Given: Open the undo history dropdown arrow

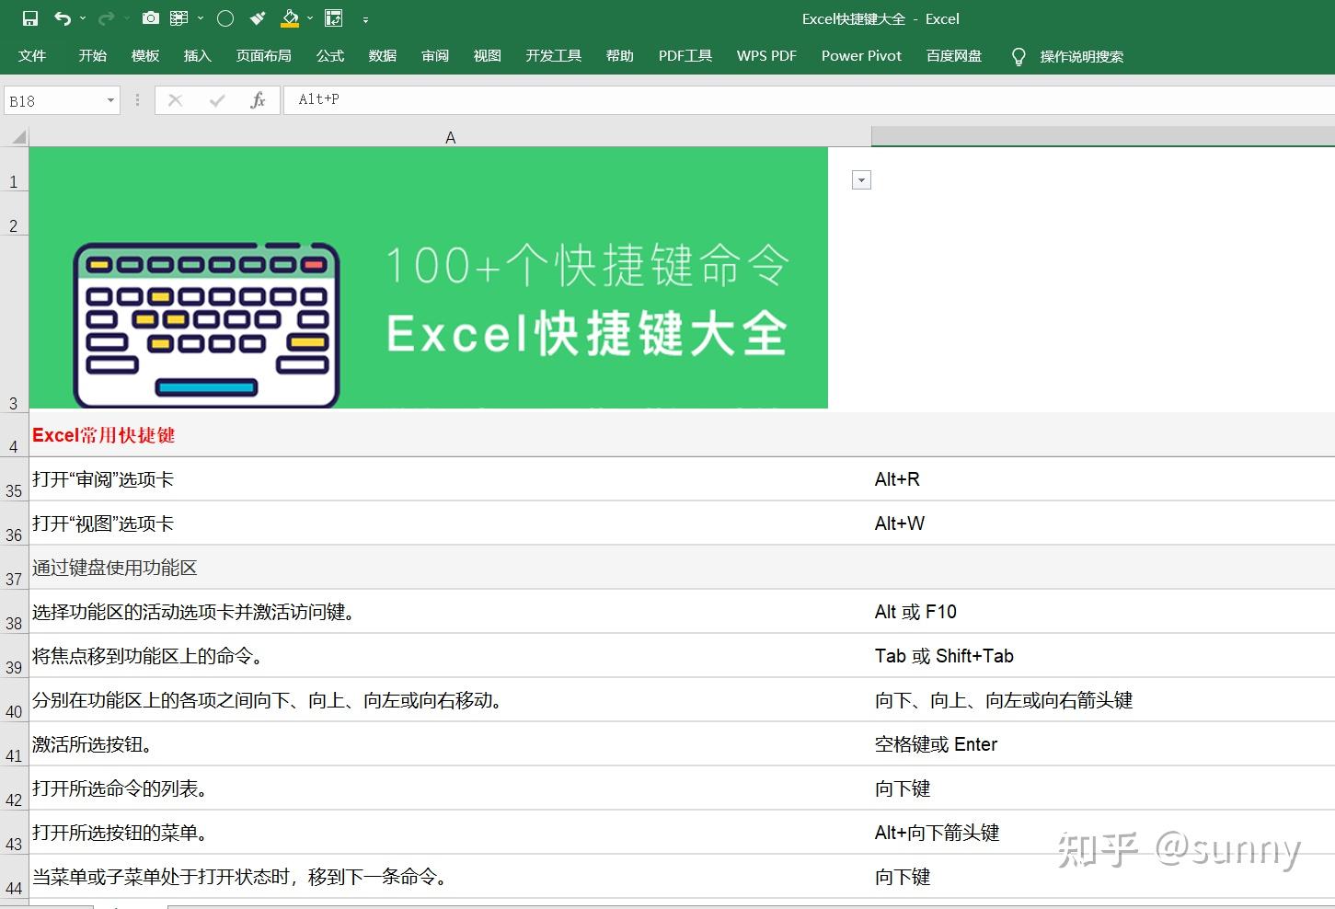Looking at the screenshot, I should (x=83, y=18).
